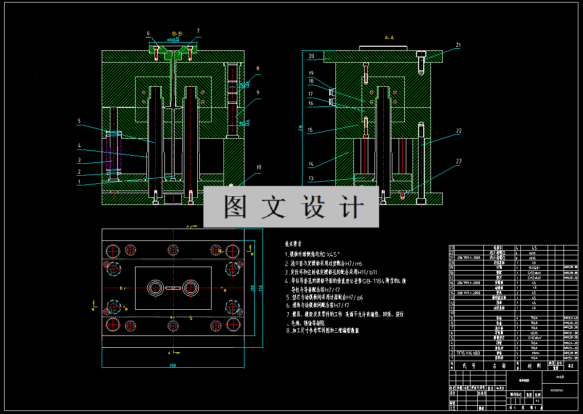Click the XXXXXXXX drawing number in title block
This screenshot has height=414, width=583.
pos(557,390)
